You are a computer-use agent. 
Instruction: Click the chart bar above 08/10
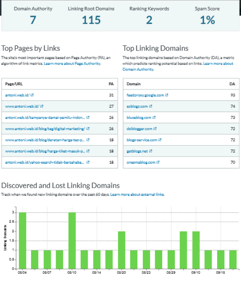(72, 240)
